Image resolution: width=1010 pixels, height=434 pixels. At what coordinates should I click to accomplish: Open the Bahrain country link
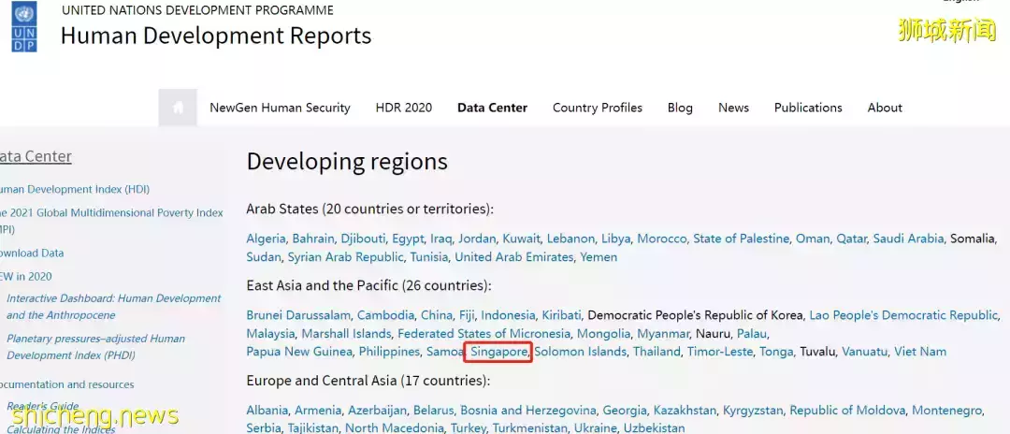pyautogui.click(x=313, y=239)
